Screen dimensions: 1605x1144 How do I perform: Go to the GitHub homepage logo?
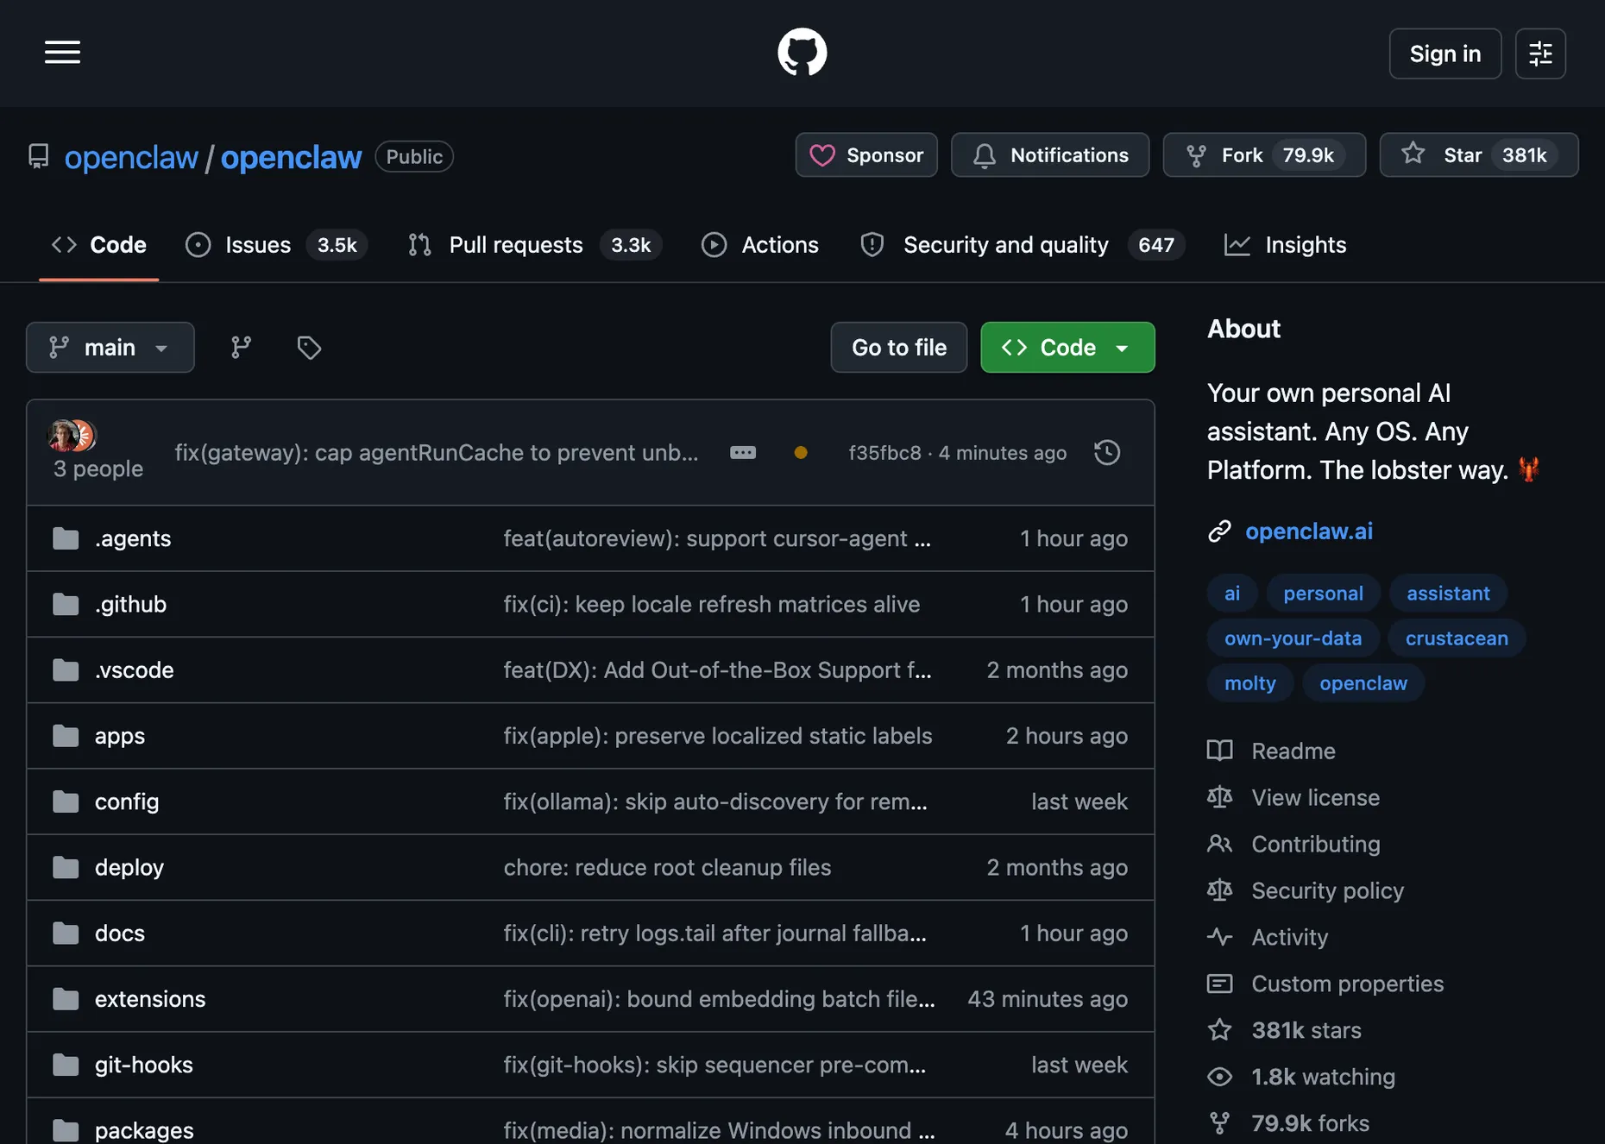(802, 53)
